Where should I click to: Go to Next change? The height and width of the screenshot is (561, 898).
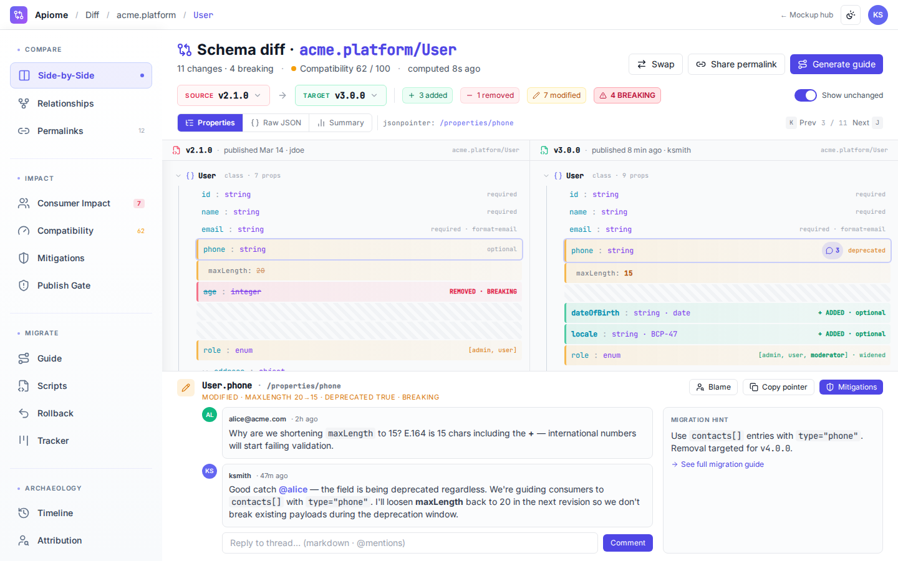click(867, 123)
